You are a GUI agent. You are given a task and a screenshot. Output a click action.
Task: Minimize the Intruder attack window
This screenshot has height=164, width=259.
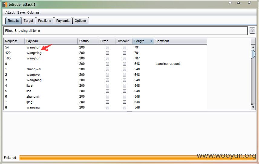pyautogui.click(x=231, y=3)
